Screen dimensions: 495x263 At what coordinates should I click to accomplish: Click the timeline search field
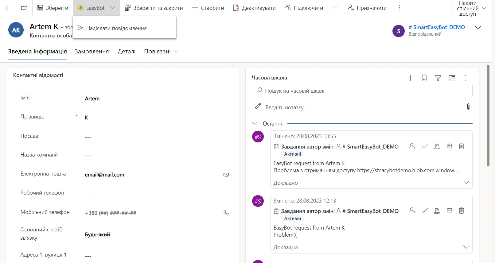(x=362, y=91)
